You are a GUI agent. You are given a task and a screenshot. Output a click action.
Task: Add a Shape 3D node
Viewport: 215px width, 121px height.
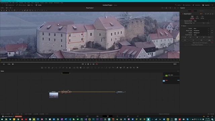pyautogui.click(x=121, y=68)
